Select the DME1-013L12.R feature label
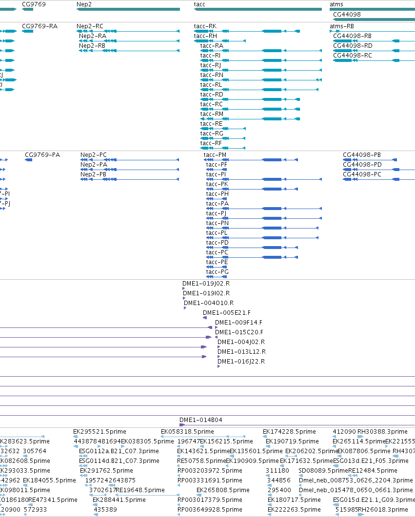The width and height of the screenshot is (415, 517). 242,351
